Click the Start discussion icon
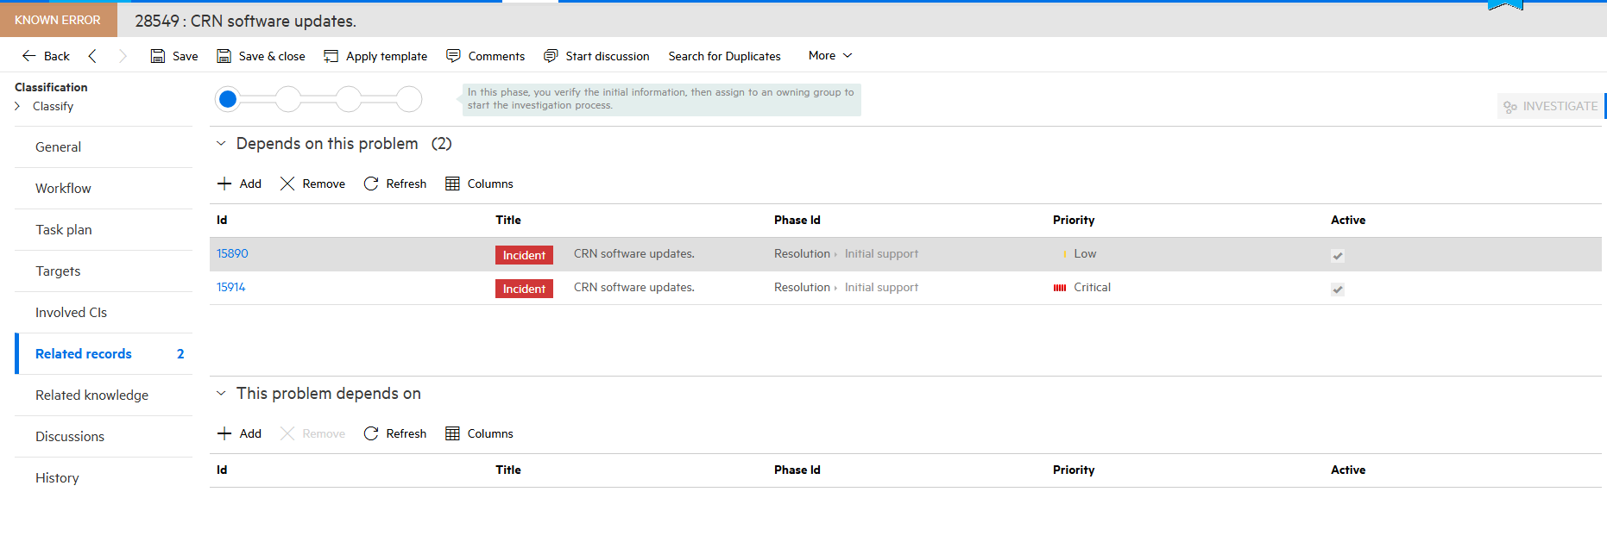Image resolution: width=1607 pixels, height=548 pixels. click(x=551, y=56)
